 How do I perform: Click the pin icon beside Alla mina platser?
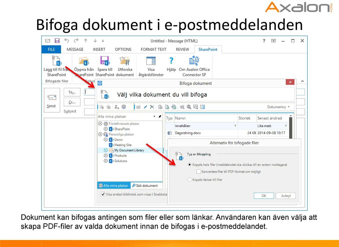pos(160,116)
